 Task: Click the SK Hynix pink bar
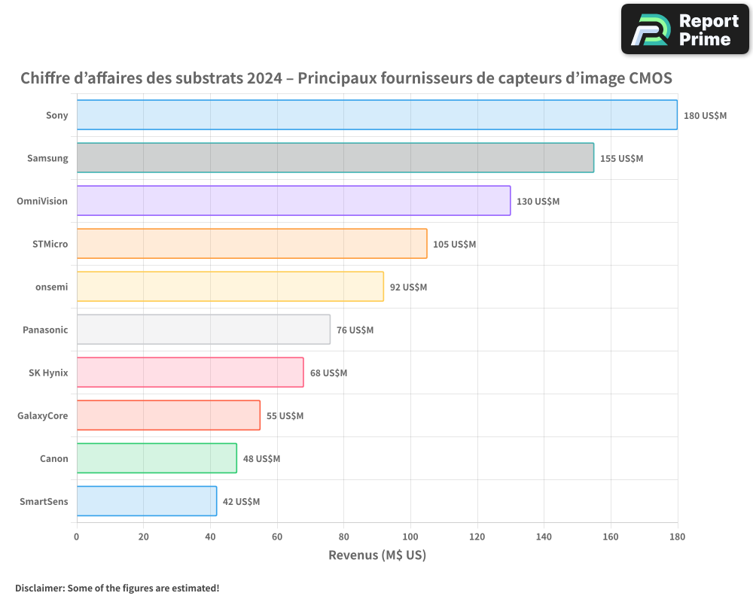point(190,372)
